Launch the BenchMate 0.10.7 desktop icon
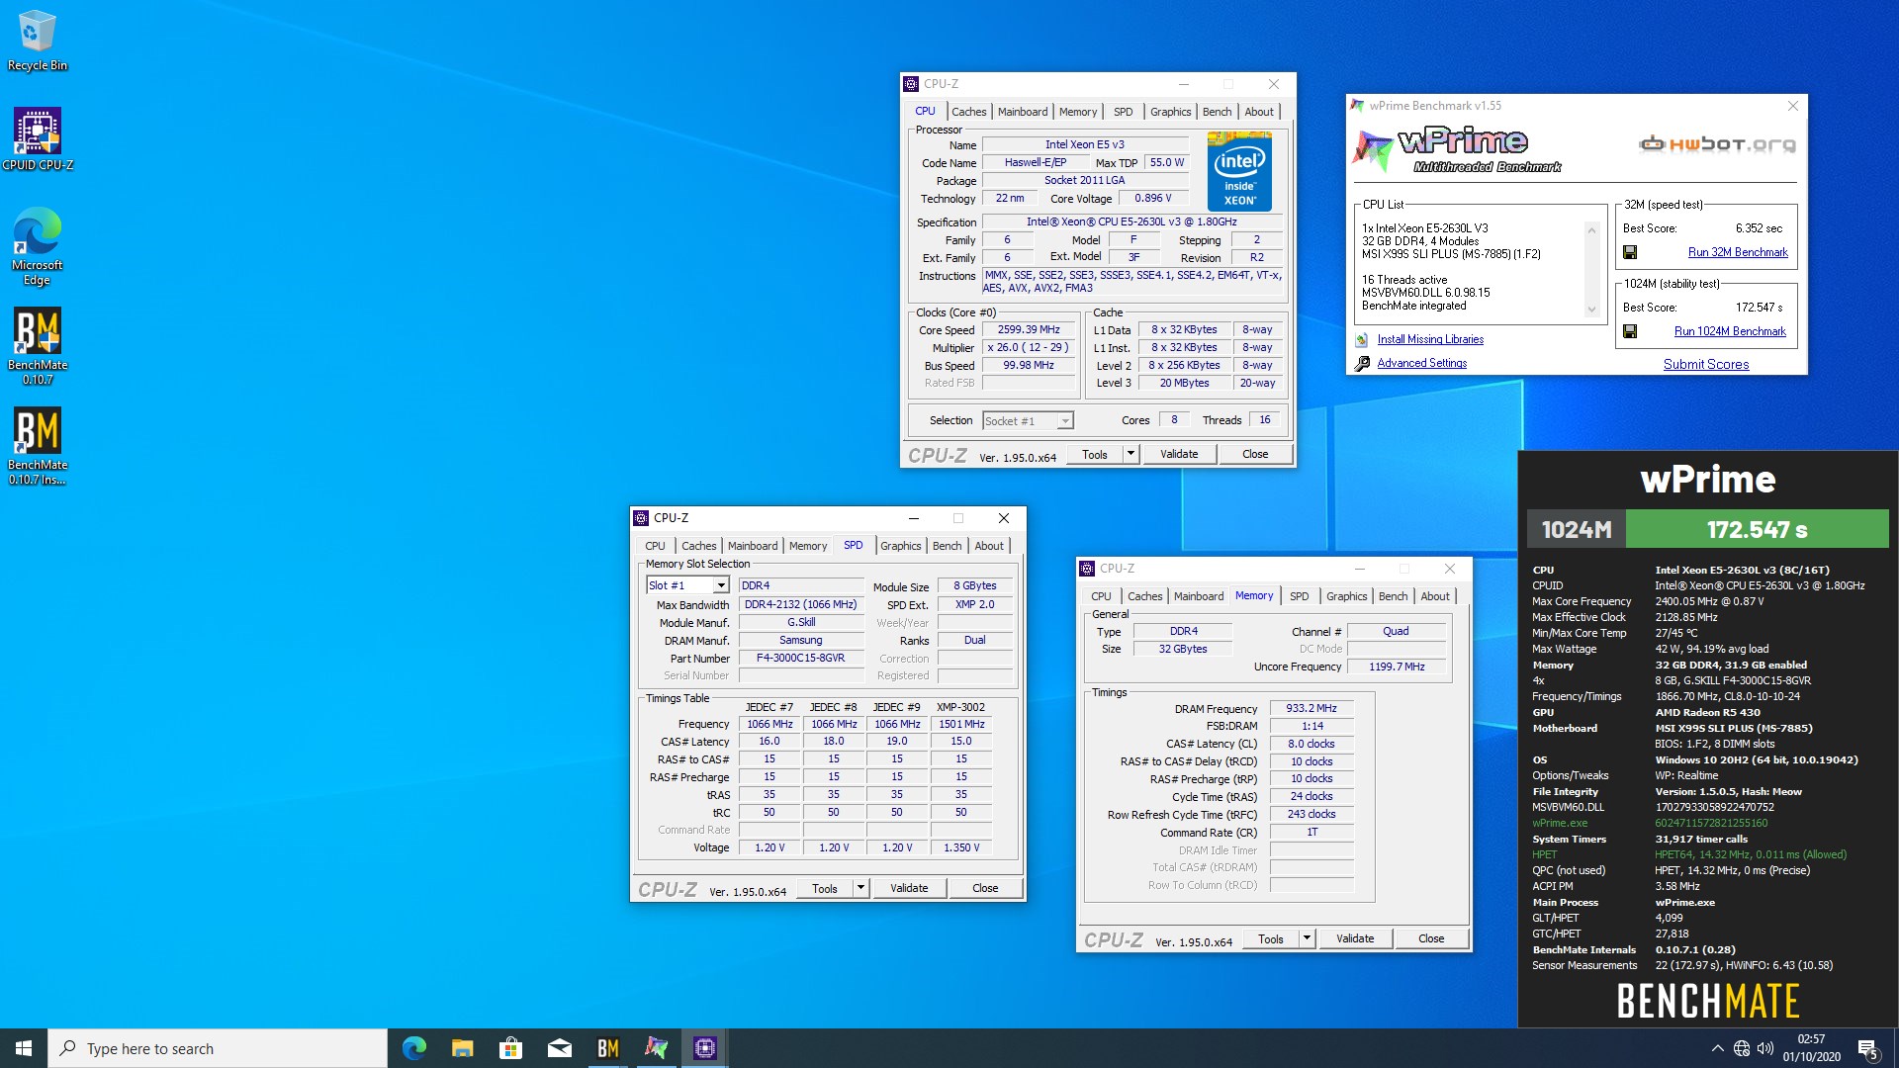The image size is (1899, 1068). [x=38, y=346]
